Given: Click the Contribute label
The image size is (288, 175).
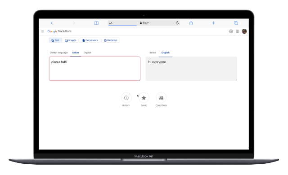Looking at the screenshot, I should point(161,105).
